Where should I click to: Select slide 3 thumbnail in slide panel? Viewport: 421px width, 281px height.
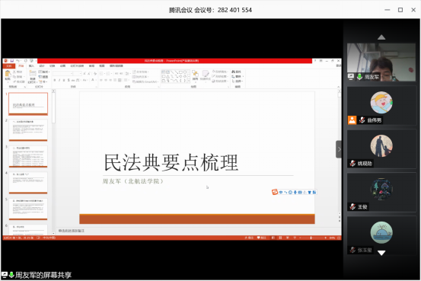28,156
